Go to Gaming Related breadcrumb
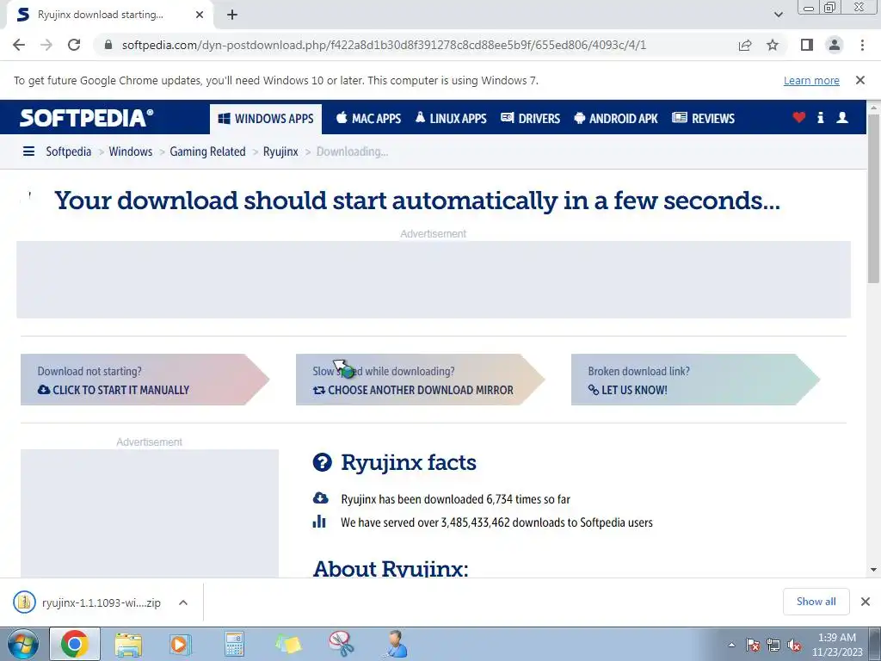The height and width of the screenshot is (661, 881). point(207,151)
